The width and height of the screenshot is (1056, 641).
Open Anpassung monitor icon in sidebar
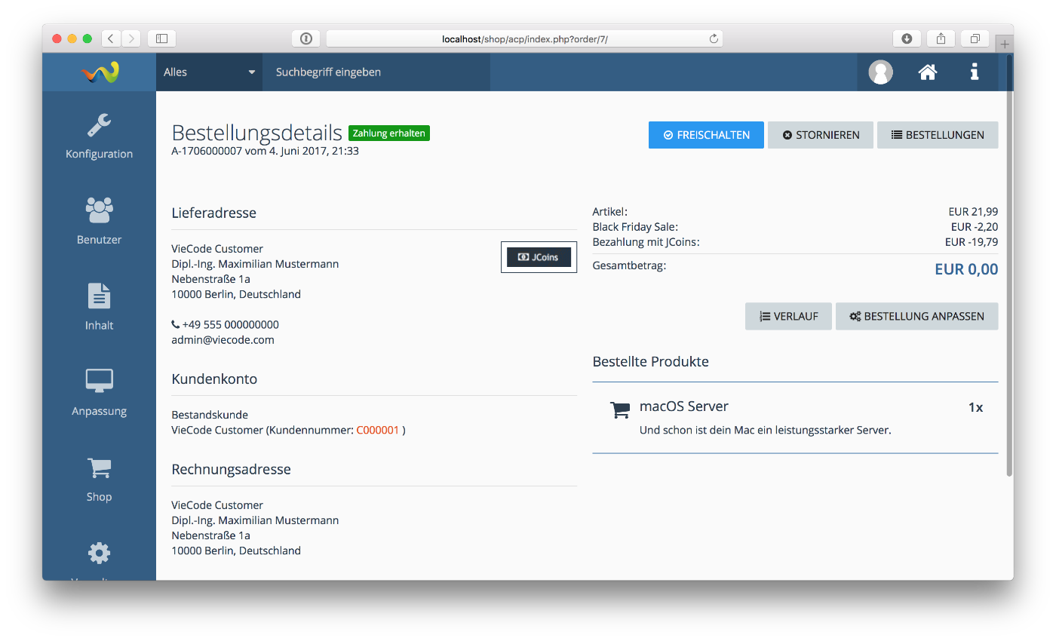tap(99, 382)
